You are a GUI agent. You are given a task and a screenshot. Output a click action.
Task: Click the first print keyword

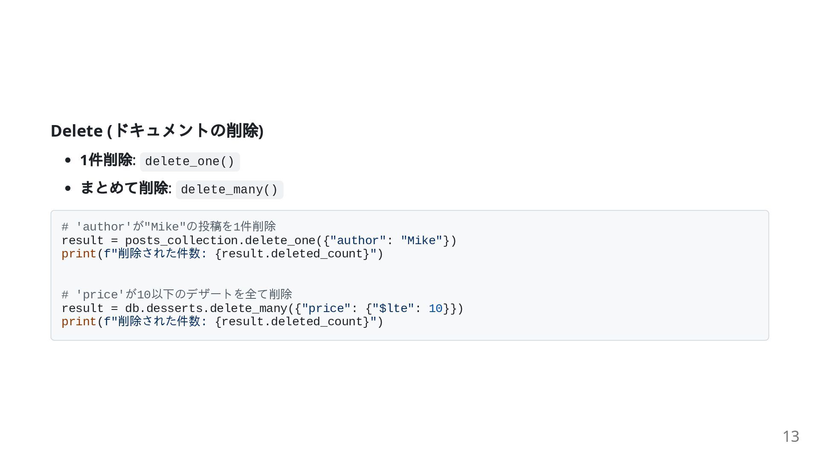(79, 254)
